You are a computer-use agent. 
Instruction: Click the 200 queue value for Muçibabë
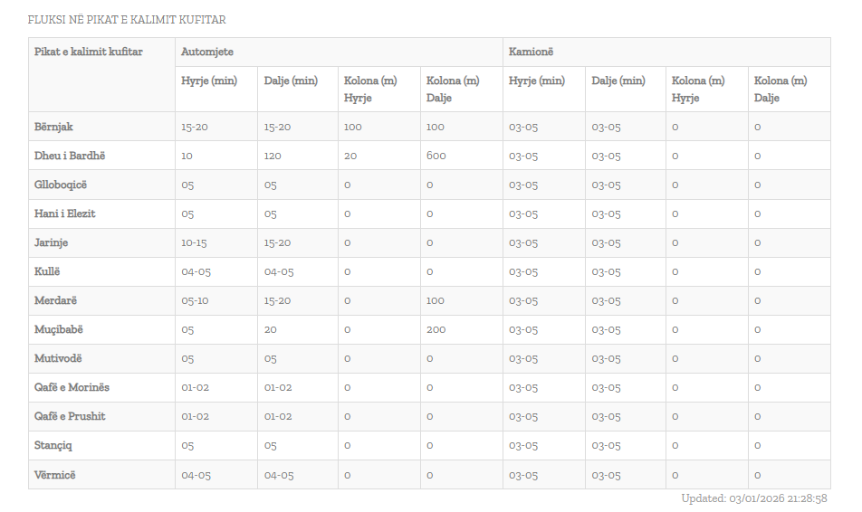pyautogui.click(x=436, y=329)
